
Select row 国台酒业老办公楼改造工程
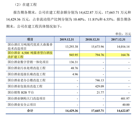(68, 80)
